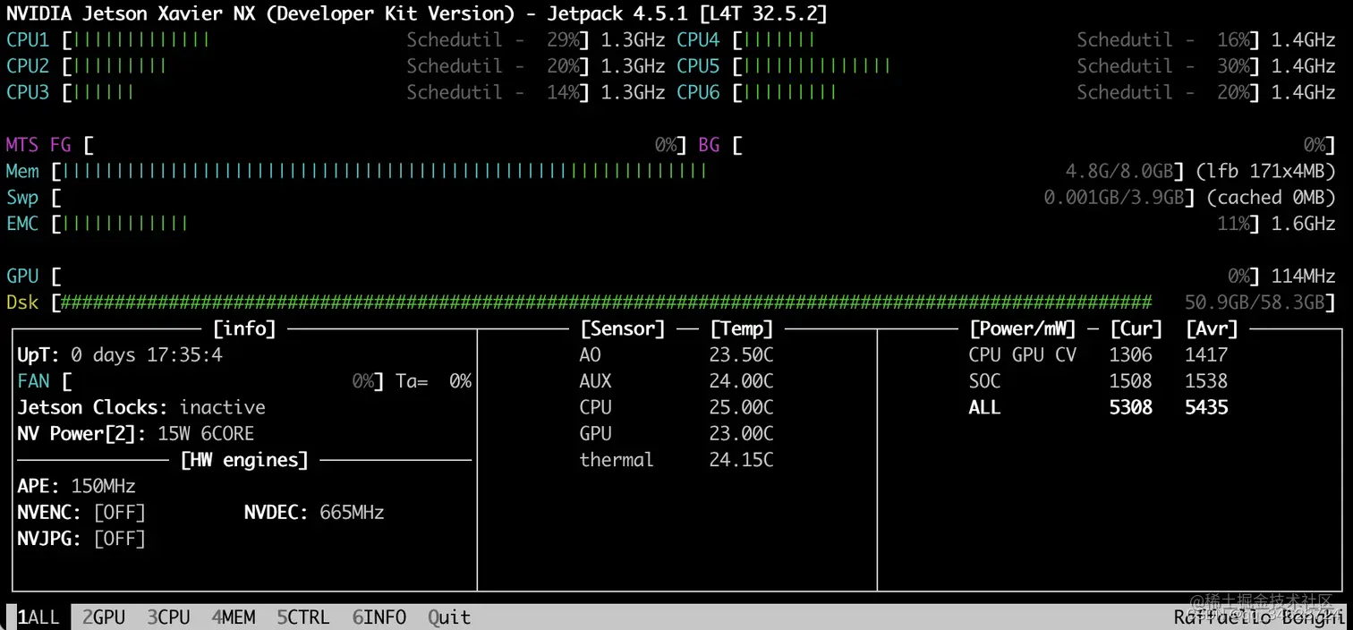Click the '30%' CPU5 usage value
This screenshot has width=1353, height=630.
[1235, 66]
